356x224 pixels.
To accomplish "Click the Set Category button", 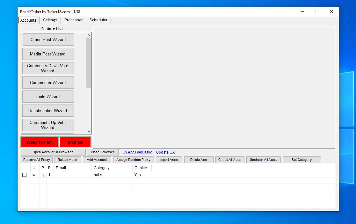I will (302, 160).
